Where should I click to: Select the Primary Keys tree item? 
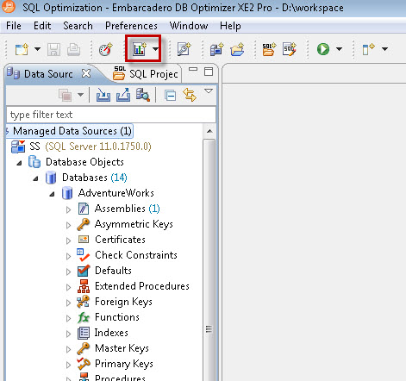click(x=124, y=364)
